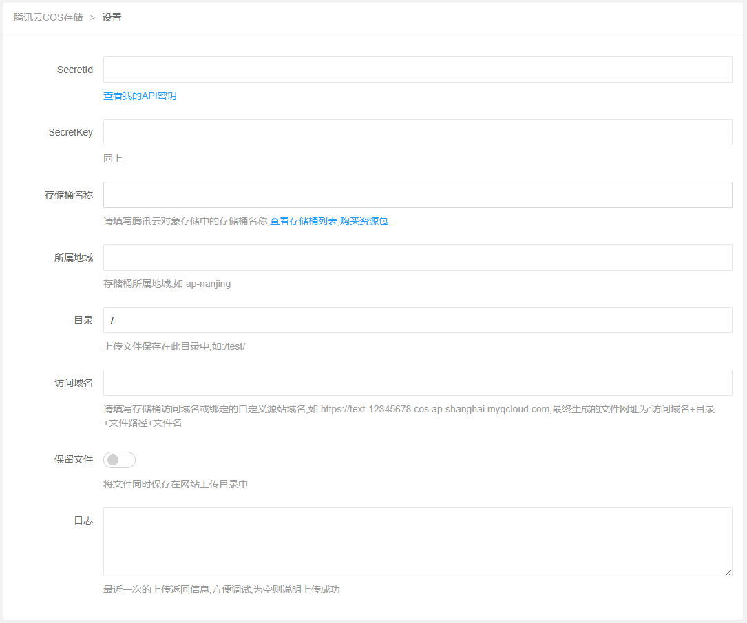Click the 所属地域 input field

(x=417, y=257)
